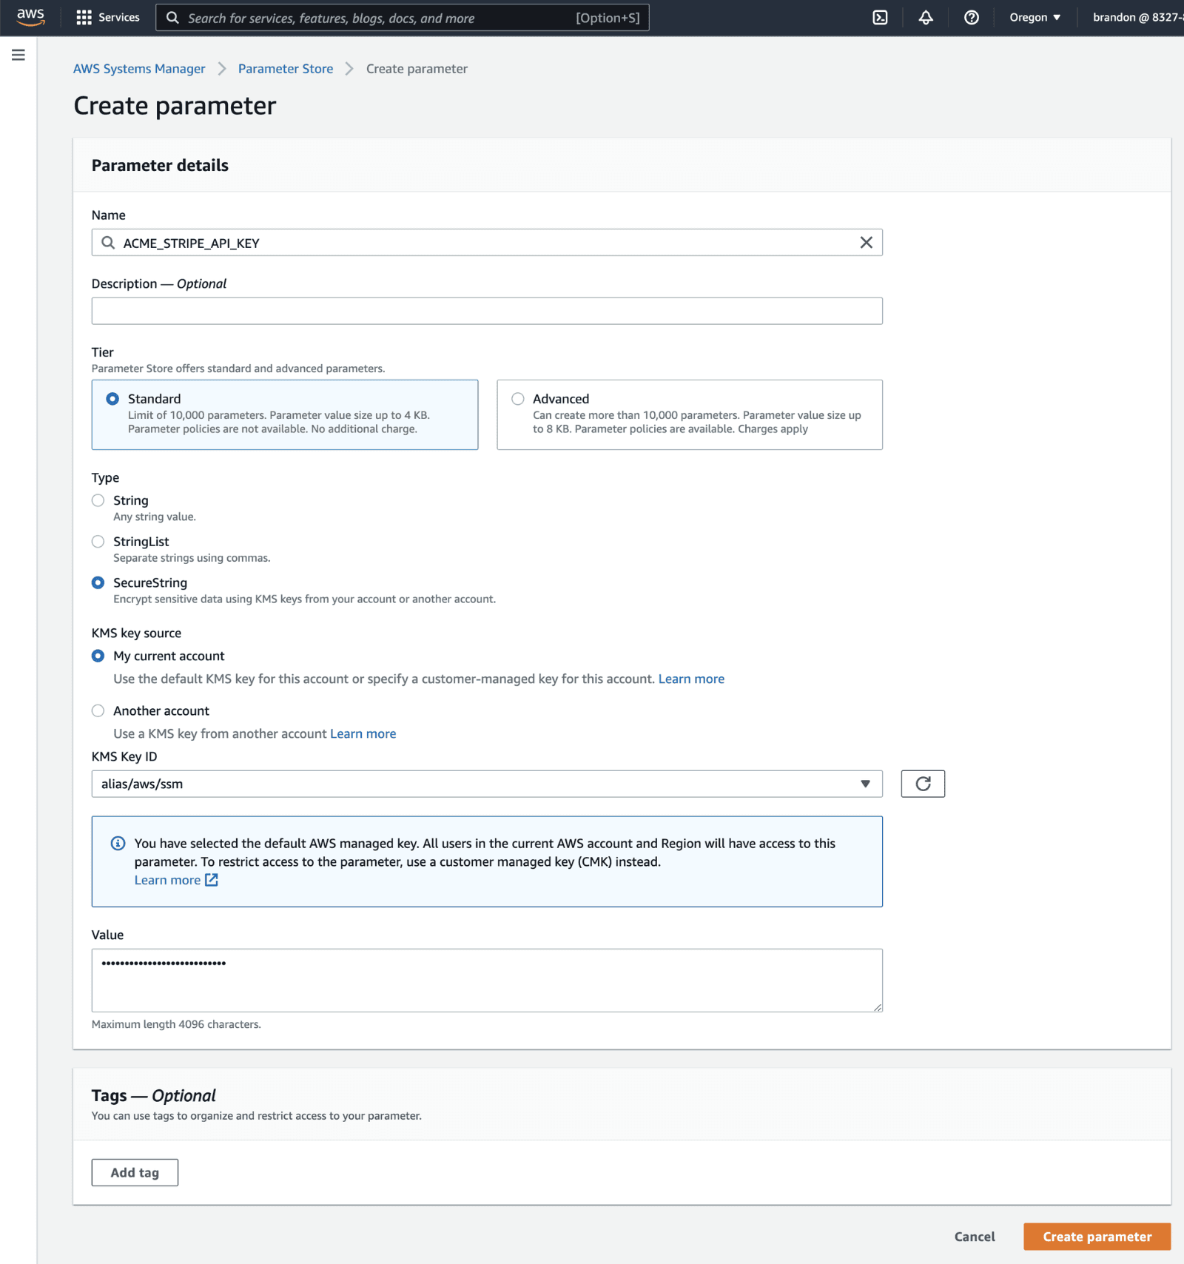The image size is (1184, 1264).
Task: Open the Oregon region selector
Action: tap(1035, 18)
